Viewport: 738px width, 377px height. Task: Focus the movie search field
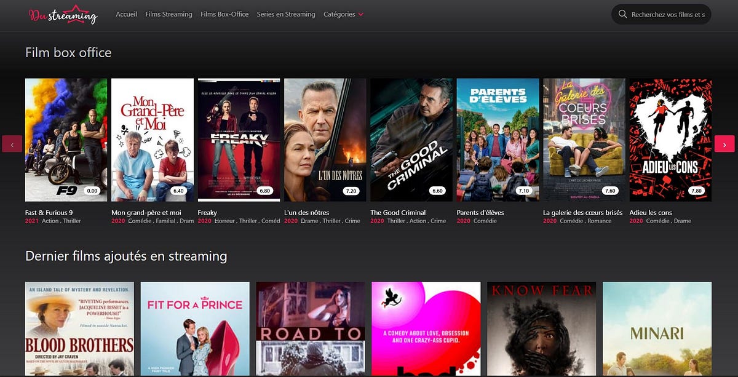(661, 14)
